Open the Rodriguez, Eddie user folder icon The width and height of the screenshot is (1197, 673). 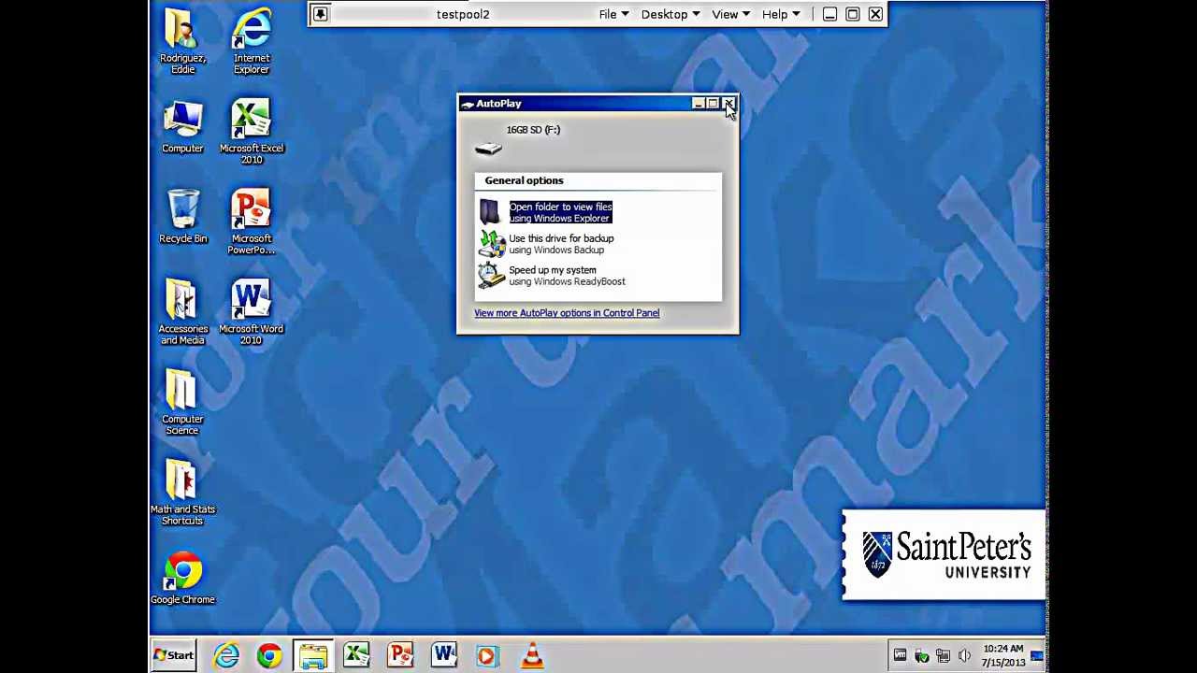[x=182, y=40]
